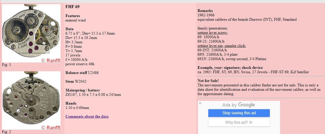Select the '691N' sweep second line
The height and width of the screenshot is (134, 325).
pyautogui.click(x=232, y=59)
